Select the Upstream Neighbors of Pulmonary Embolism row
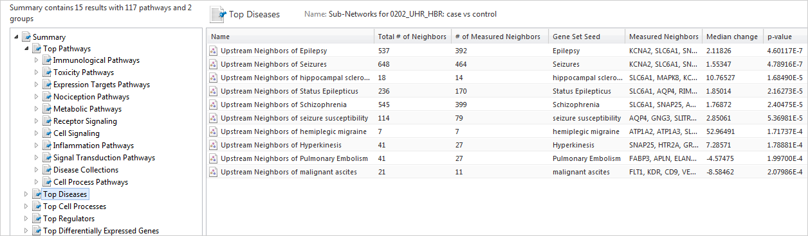The image size is (808, 236). pos(507,158)
